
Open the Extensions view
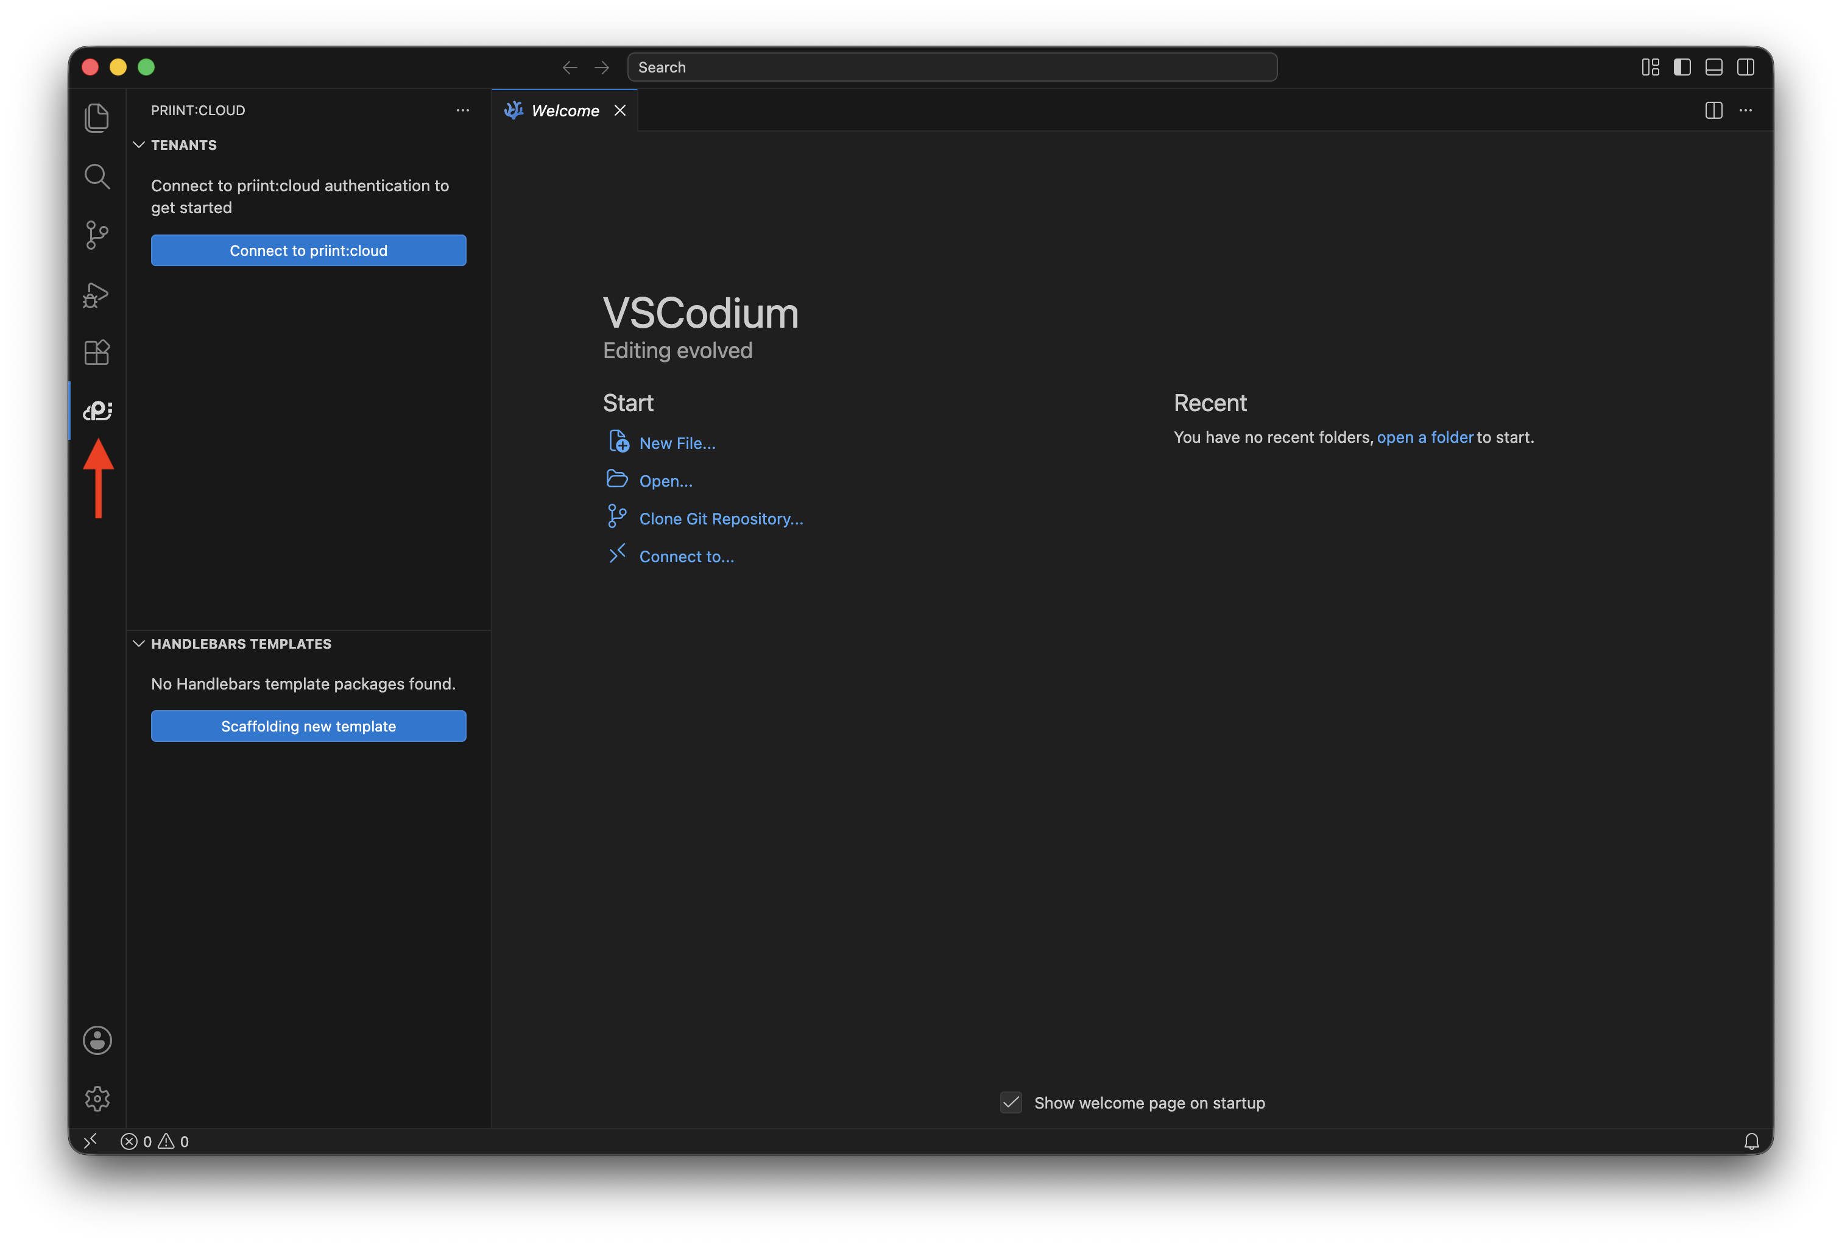[97, 352]
